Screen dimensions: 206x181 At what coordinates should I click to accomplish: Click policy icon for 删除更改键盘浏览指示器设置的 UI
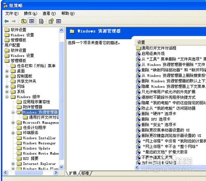click(x=138, y=136)
